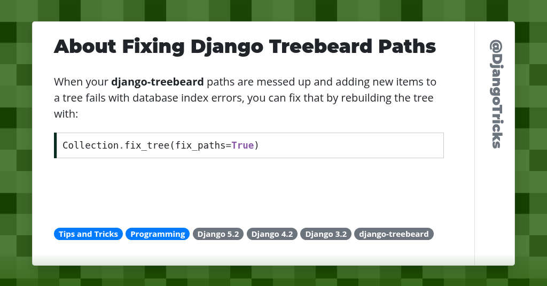547x286 pixels.
Task: Choose the Django 3.2 tag
Action: (x=326, y=234)
